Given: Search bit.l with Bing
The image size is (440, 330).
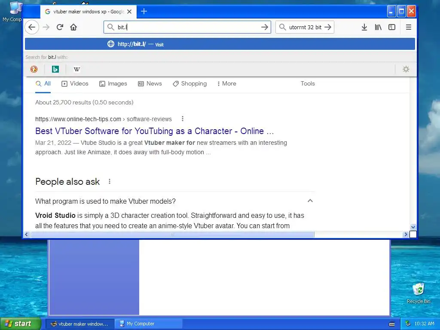Looking at the screenshot, I should tap(55, 69).
